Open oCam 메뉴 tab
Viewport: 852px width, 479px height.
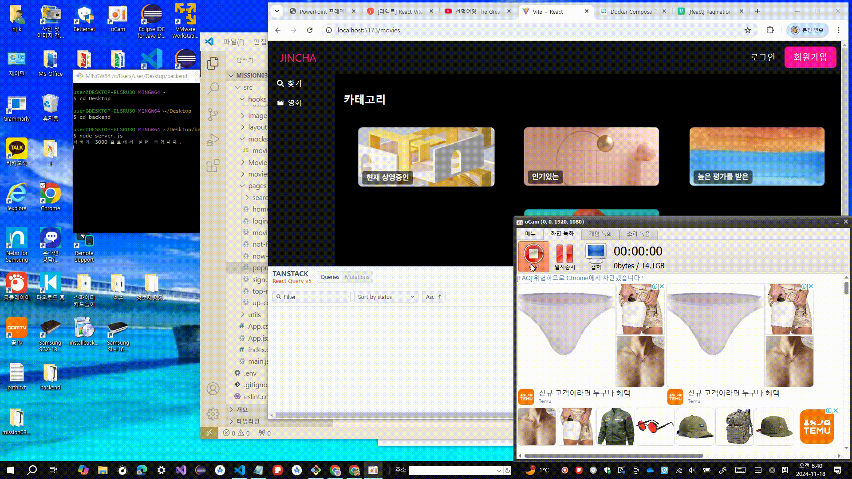[530, 234]
